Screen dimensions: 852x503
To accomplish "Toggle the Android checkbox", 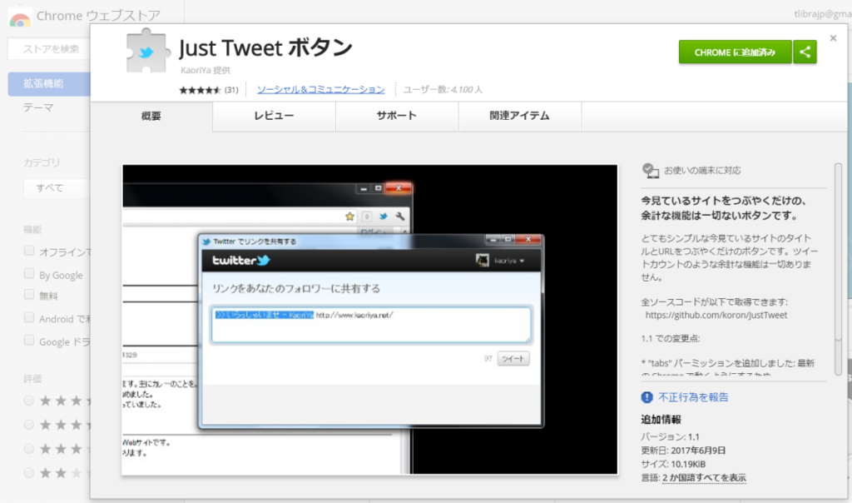I will 29,317.
